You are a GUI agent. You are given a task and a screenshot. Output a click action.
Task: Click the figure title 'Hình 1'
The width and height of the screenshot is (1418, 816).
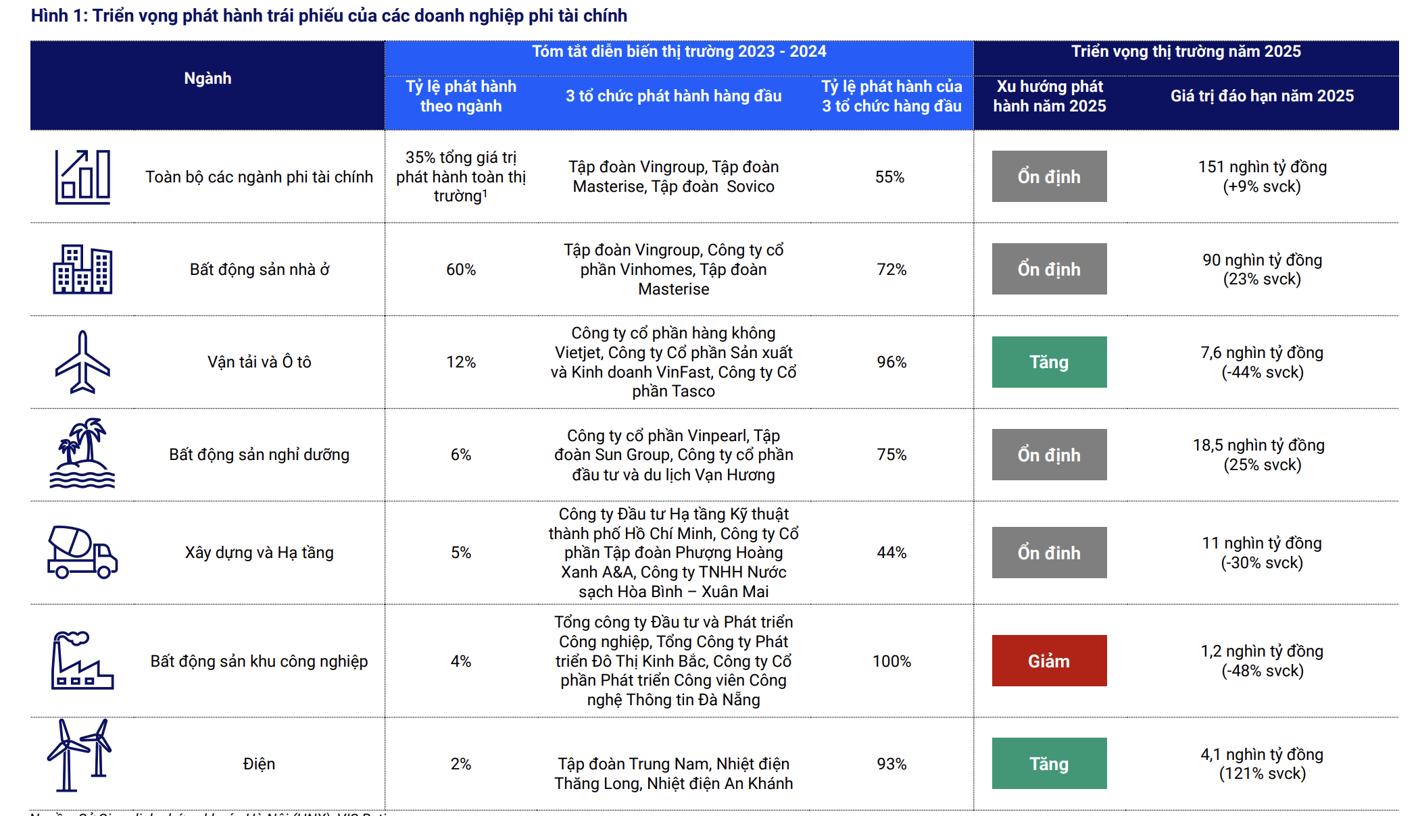point(328,16)
